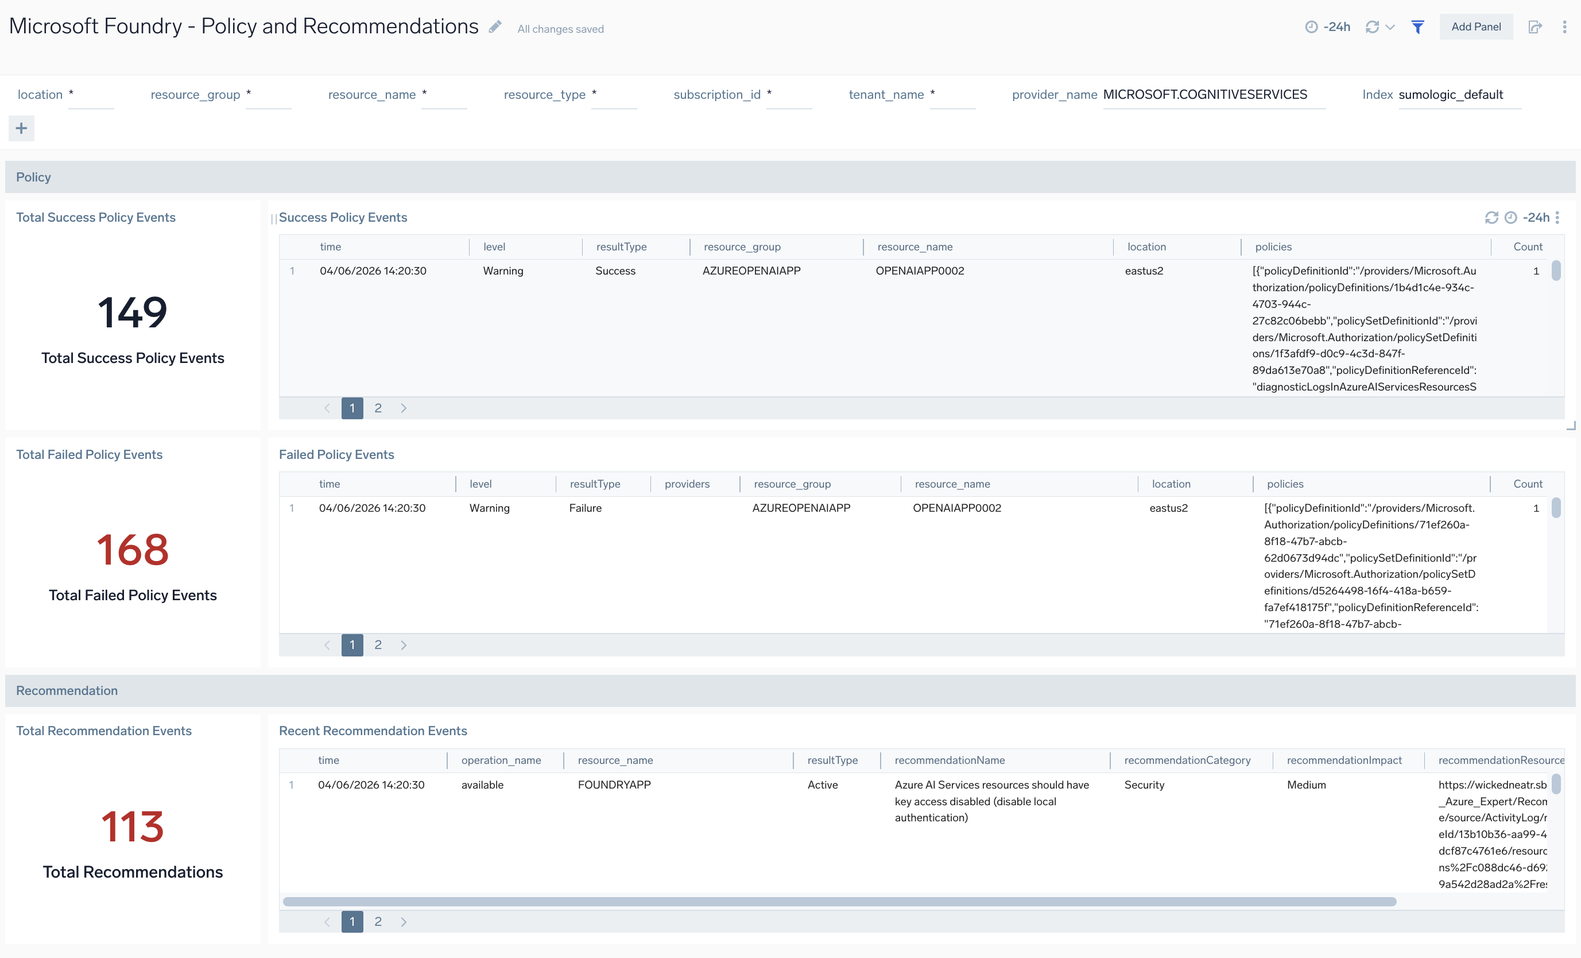Collapse the Policy section header
Image resolution: width=1581 pixels, height=958 pixels.
[x=33, y=177]
